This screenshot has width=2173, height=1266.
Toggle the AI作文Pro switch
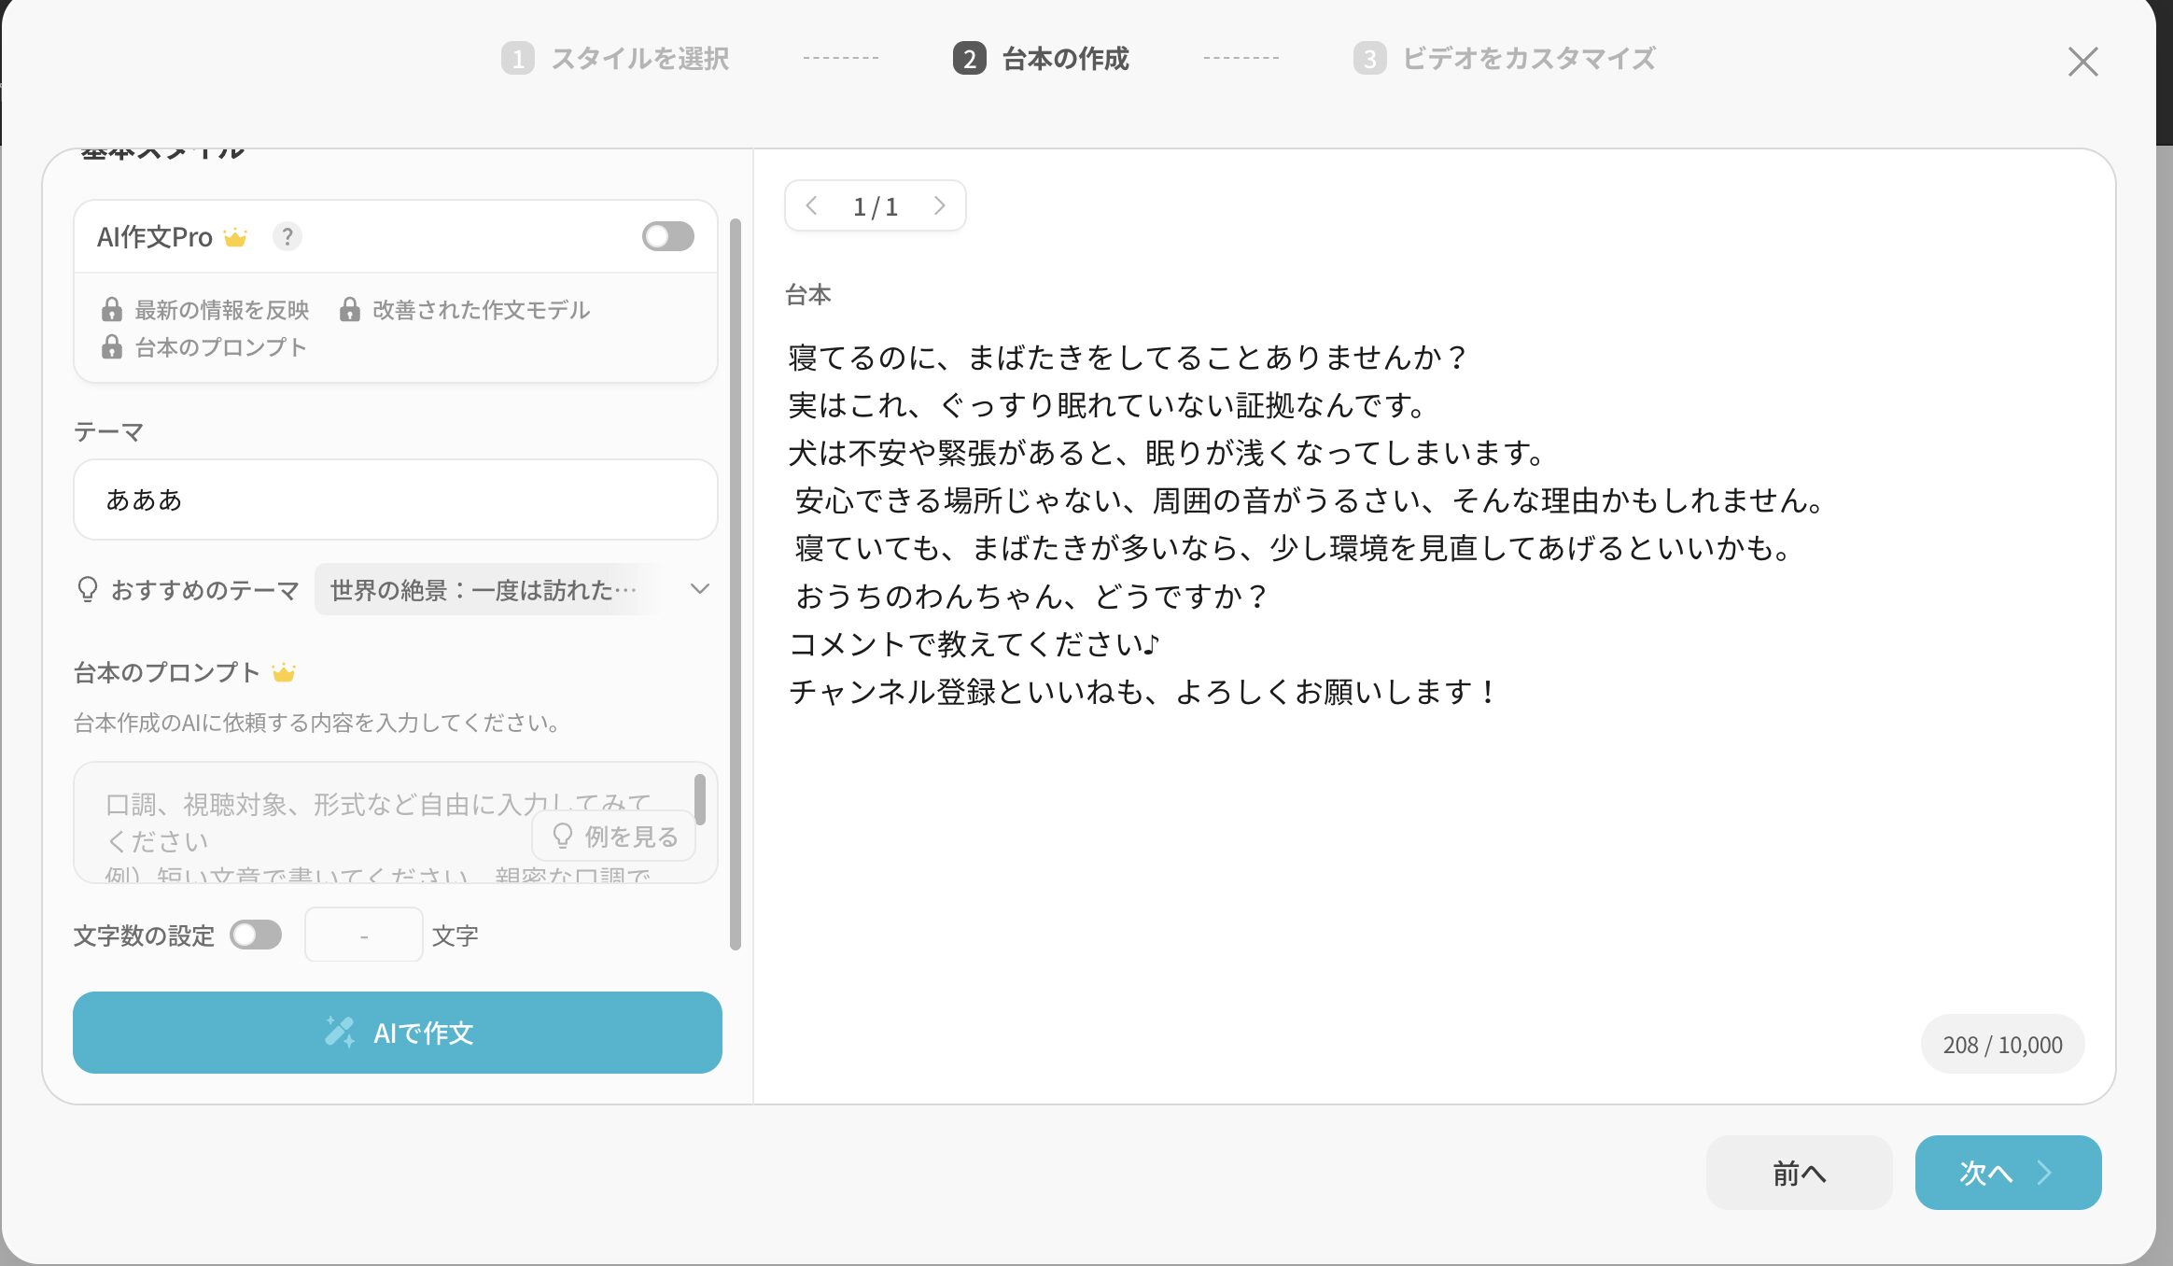coord(667,236)
